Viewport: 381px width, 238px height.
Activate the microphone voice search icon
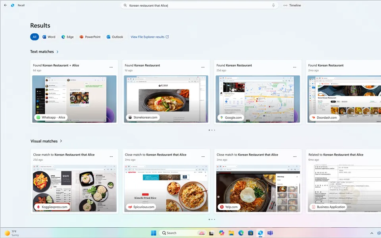pos(273,5)
